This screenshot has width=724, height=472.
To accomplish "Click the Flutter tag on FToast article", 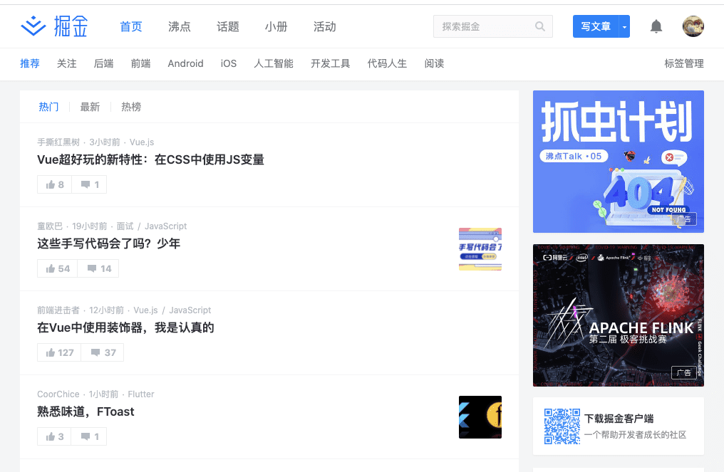I will pos(141,394).
